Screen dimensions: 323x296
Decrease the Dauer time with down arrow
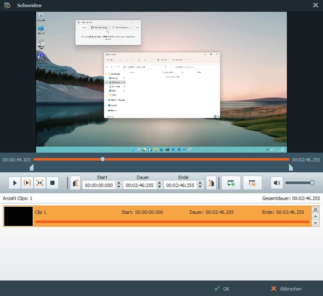pos(159,187)
